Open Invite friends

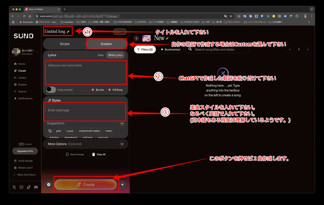(23, 161)
